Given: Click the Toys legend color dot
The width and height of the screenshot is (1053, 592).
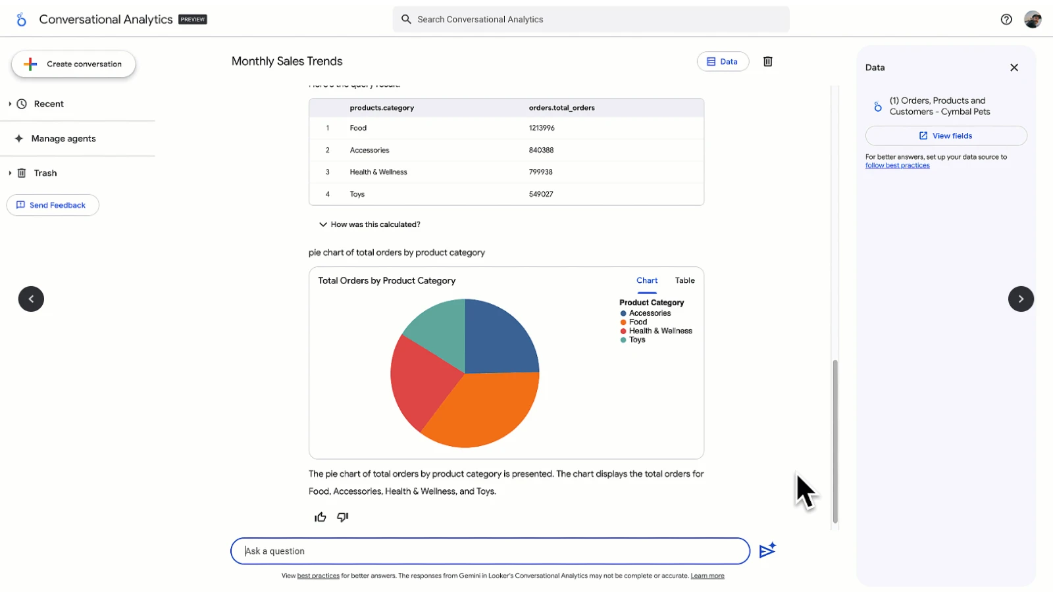Looking at the screenshot, I should [623, 340].
